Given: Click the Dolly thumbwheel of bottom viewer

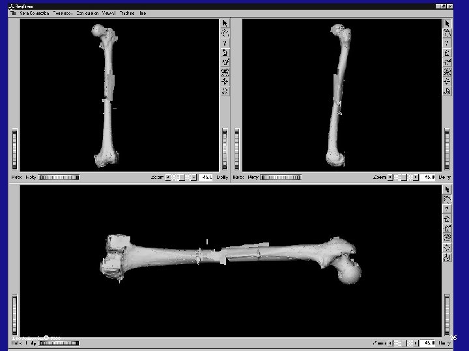Looking at the screenshot, I should [x=447, y=315].
